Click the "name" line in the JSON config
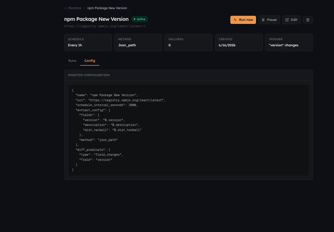This screenshot has height=232, width=334. coord(107,95)
